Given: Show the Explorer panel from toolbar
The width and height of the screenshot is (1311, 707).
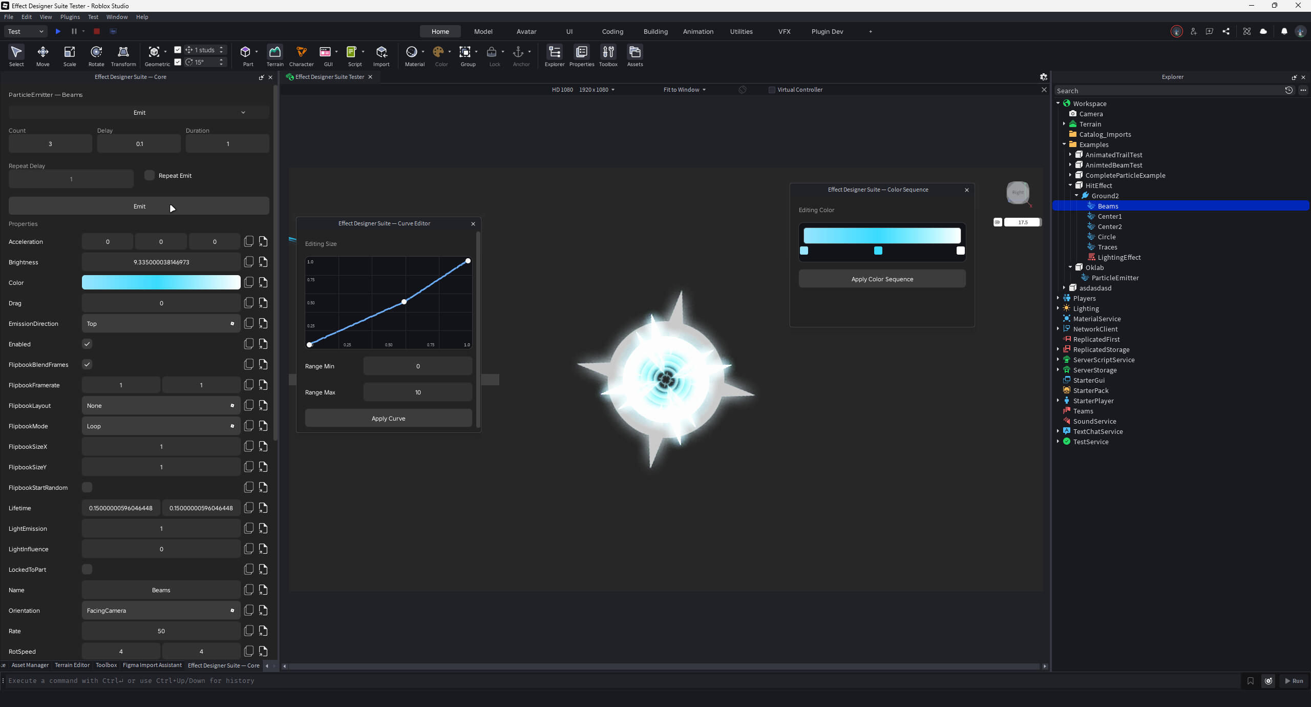Looking at the screenshot, I should [555, 56].
